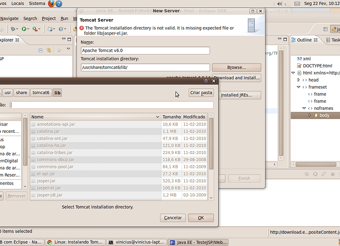
Task: Click the new server toolbar icon
Action: (61, 29)
